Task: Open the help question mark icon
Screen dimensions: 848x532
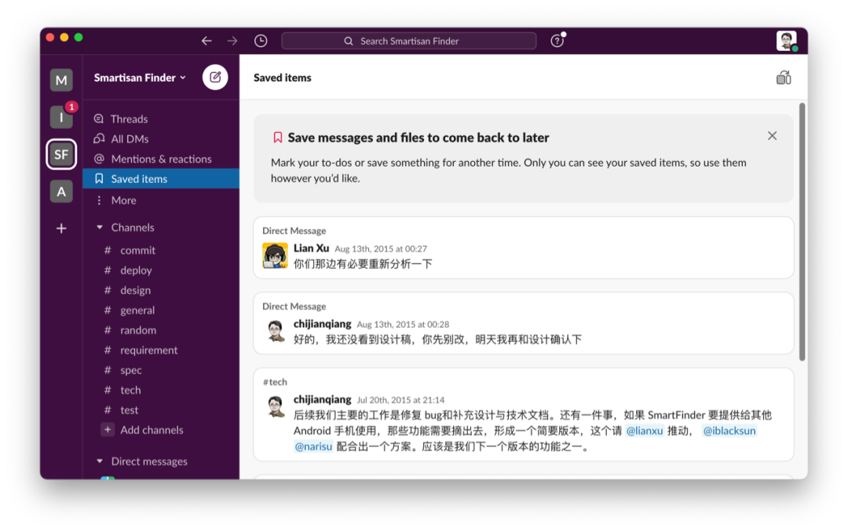Action: click(557, 41)
